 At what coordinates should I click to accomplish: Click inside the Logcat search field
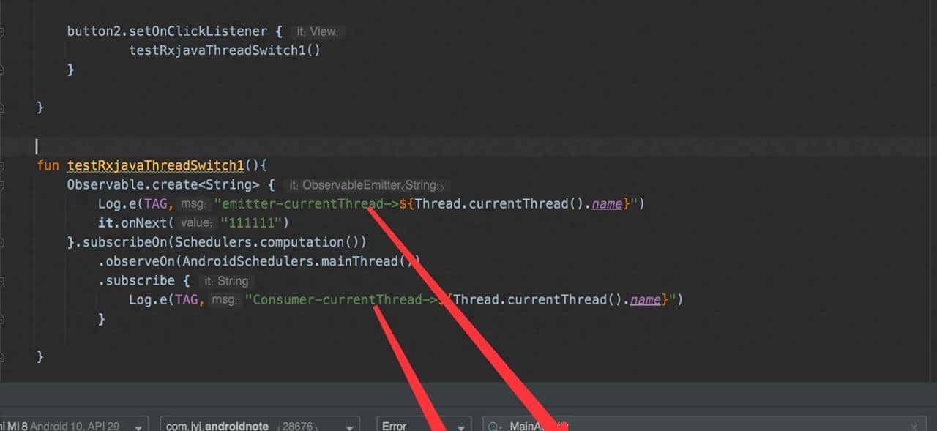pyautogui.click(x=659, y=426)
